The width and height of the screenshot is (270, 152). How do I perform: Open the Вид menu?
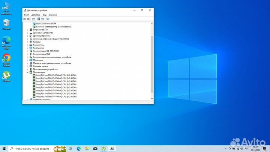point(45,15)
